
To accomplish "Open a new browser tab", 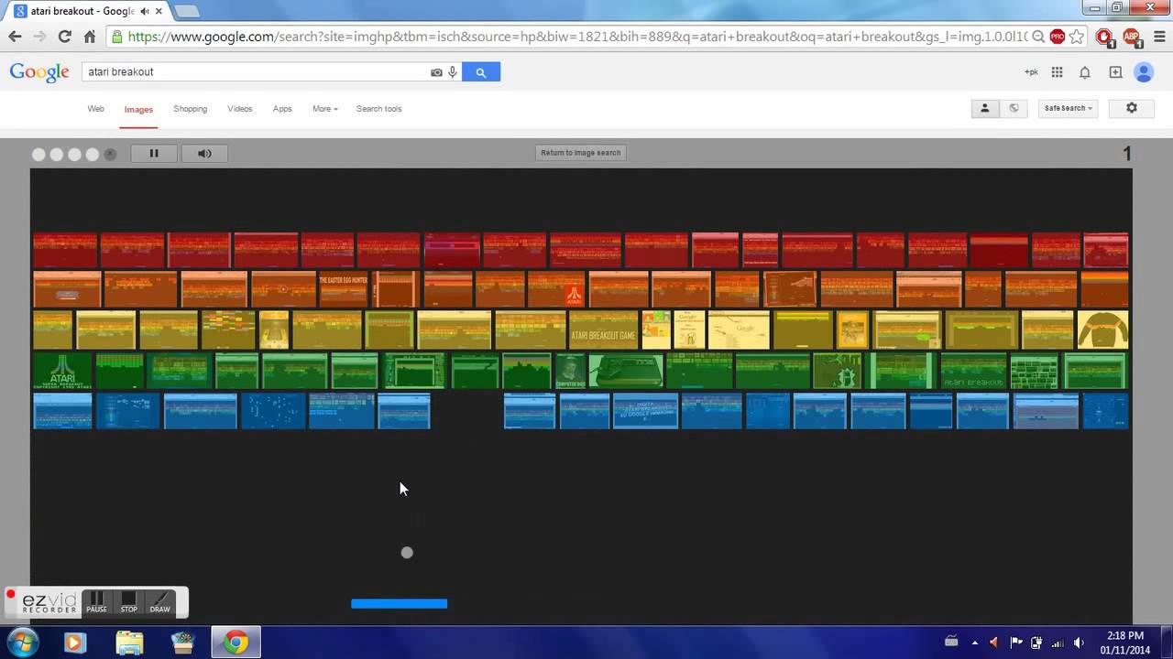I will pyautogui.click(x=186, y=11).
